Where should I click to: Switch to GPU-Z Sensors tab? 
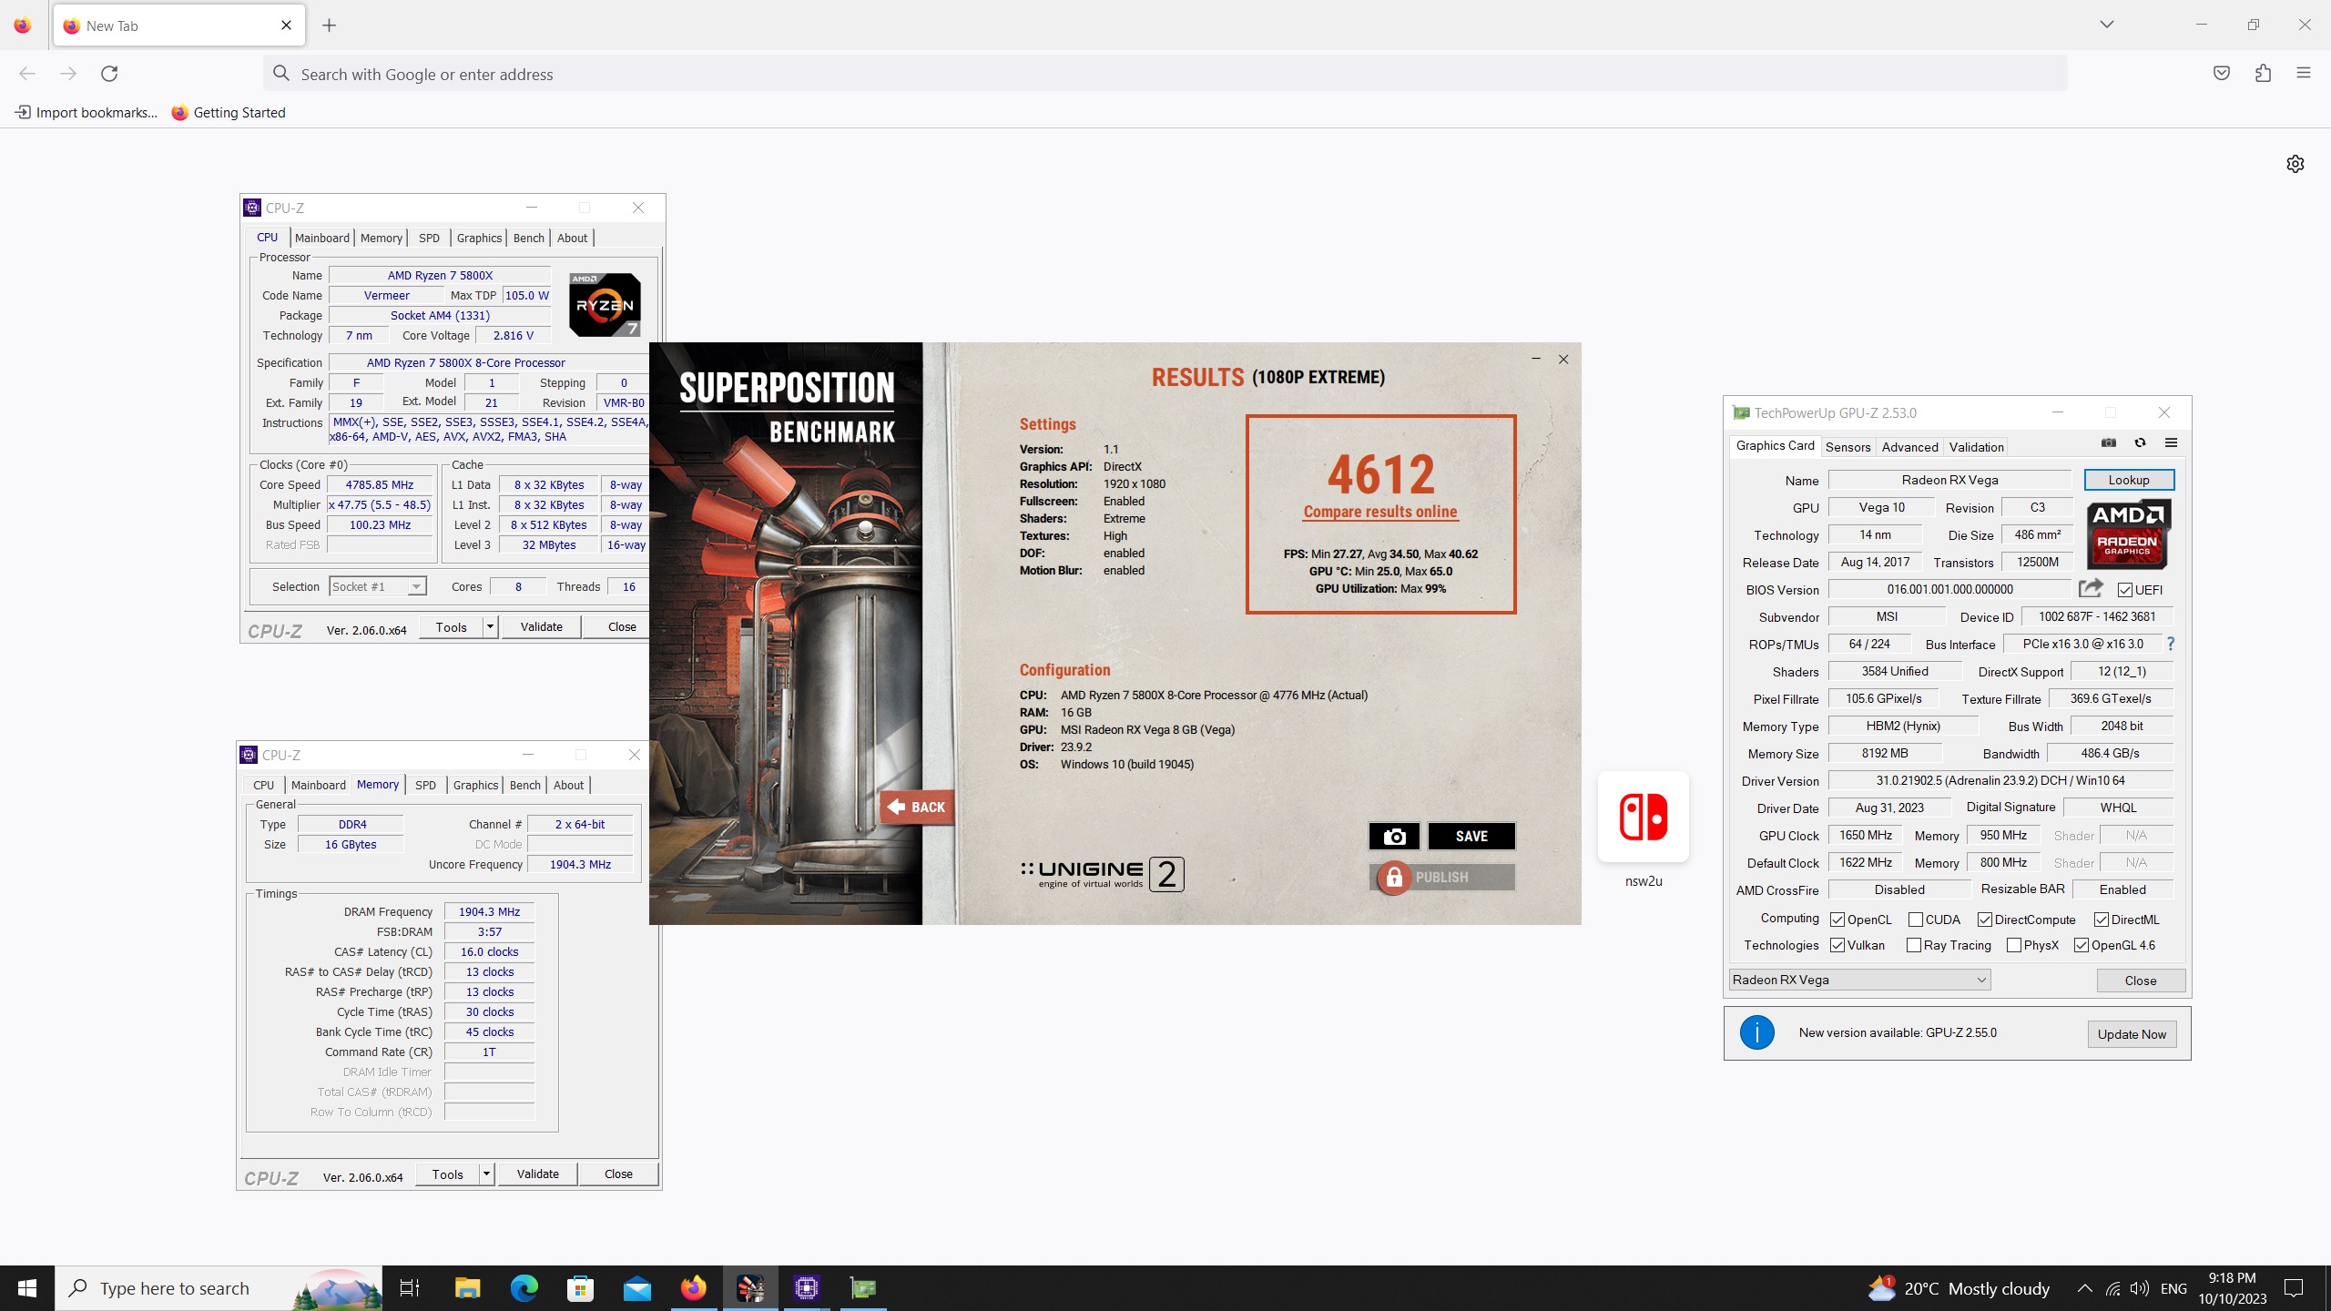coord(1847,446)
